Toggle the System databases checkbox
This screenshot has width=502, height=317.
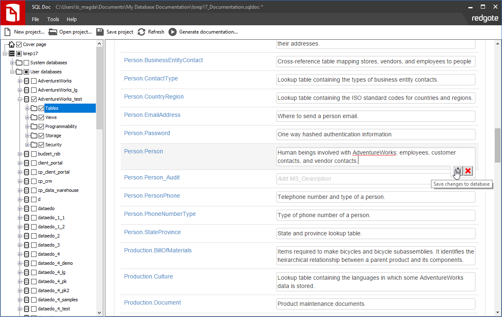pos(27,63)
